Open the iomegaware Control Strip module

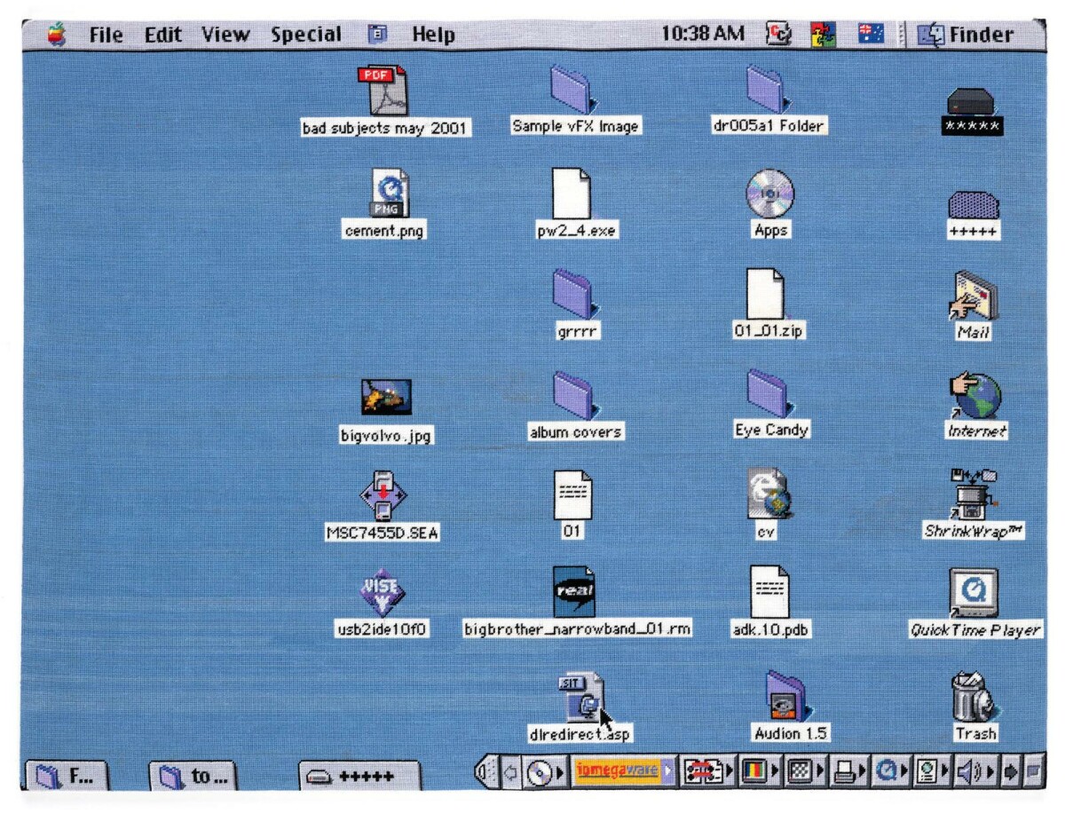[x=624, y=772]
